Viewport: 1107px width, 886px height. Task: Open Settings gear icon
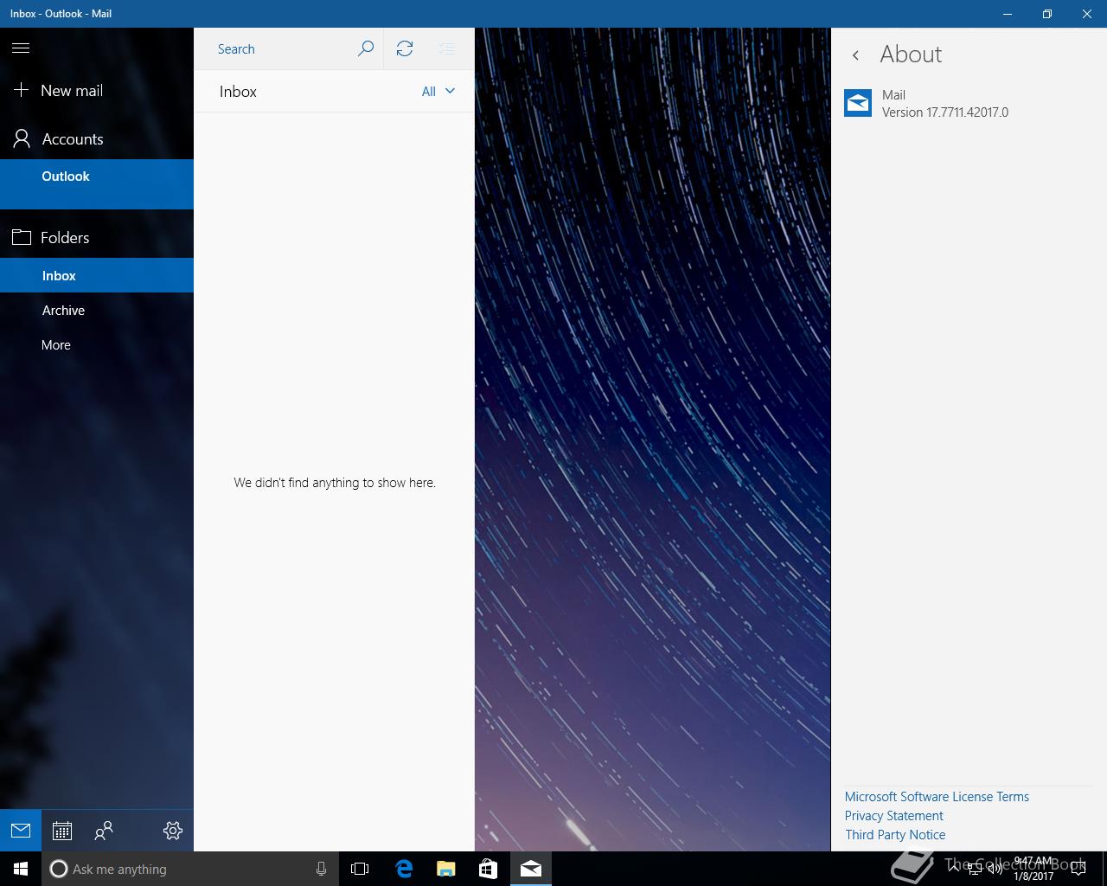(173, 831)
